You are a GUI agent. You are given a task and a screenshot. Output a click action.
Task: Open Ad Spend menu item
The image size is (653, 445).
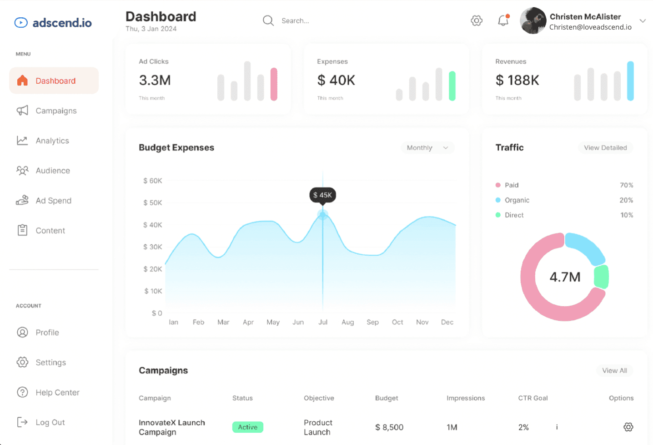(x=54, y=201)
